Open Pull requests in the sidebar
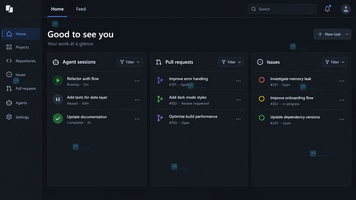The image size is (356, 200). click(21, 89)
